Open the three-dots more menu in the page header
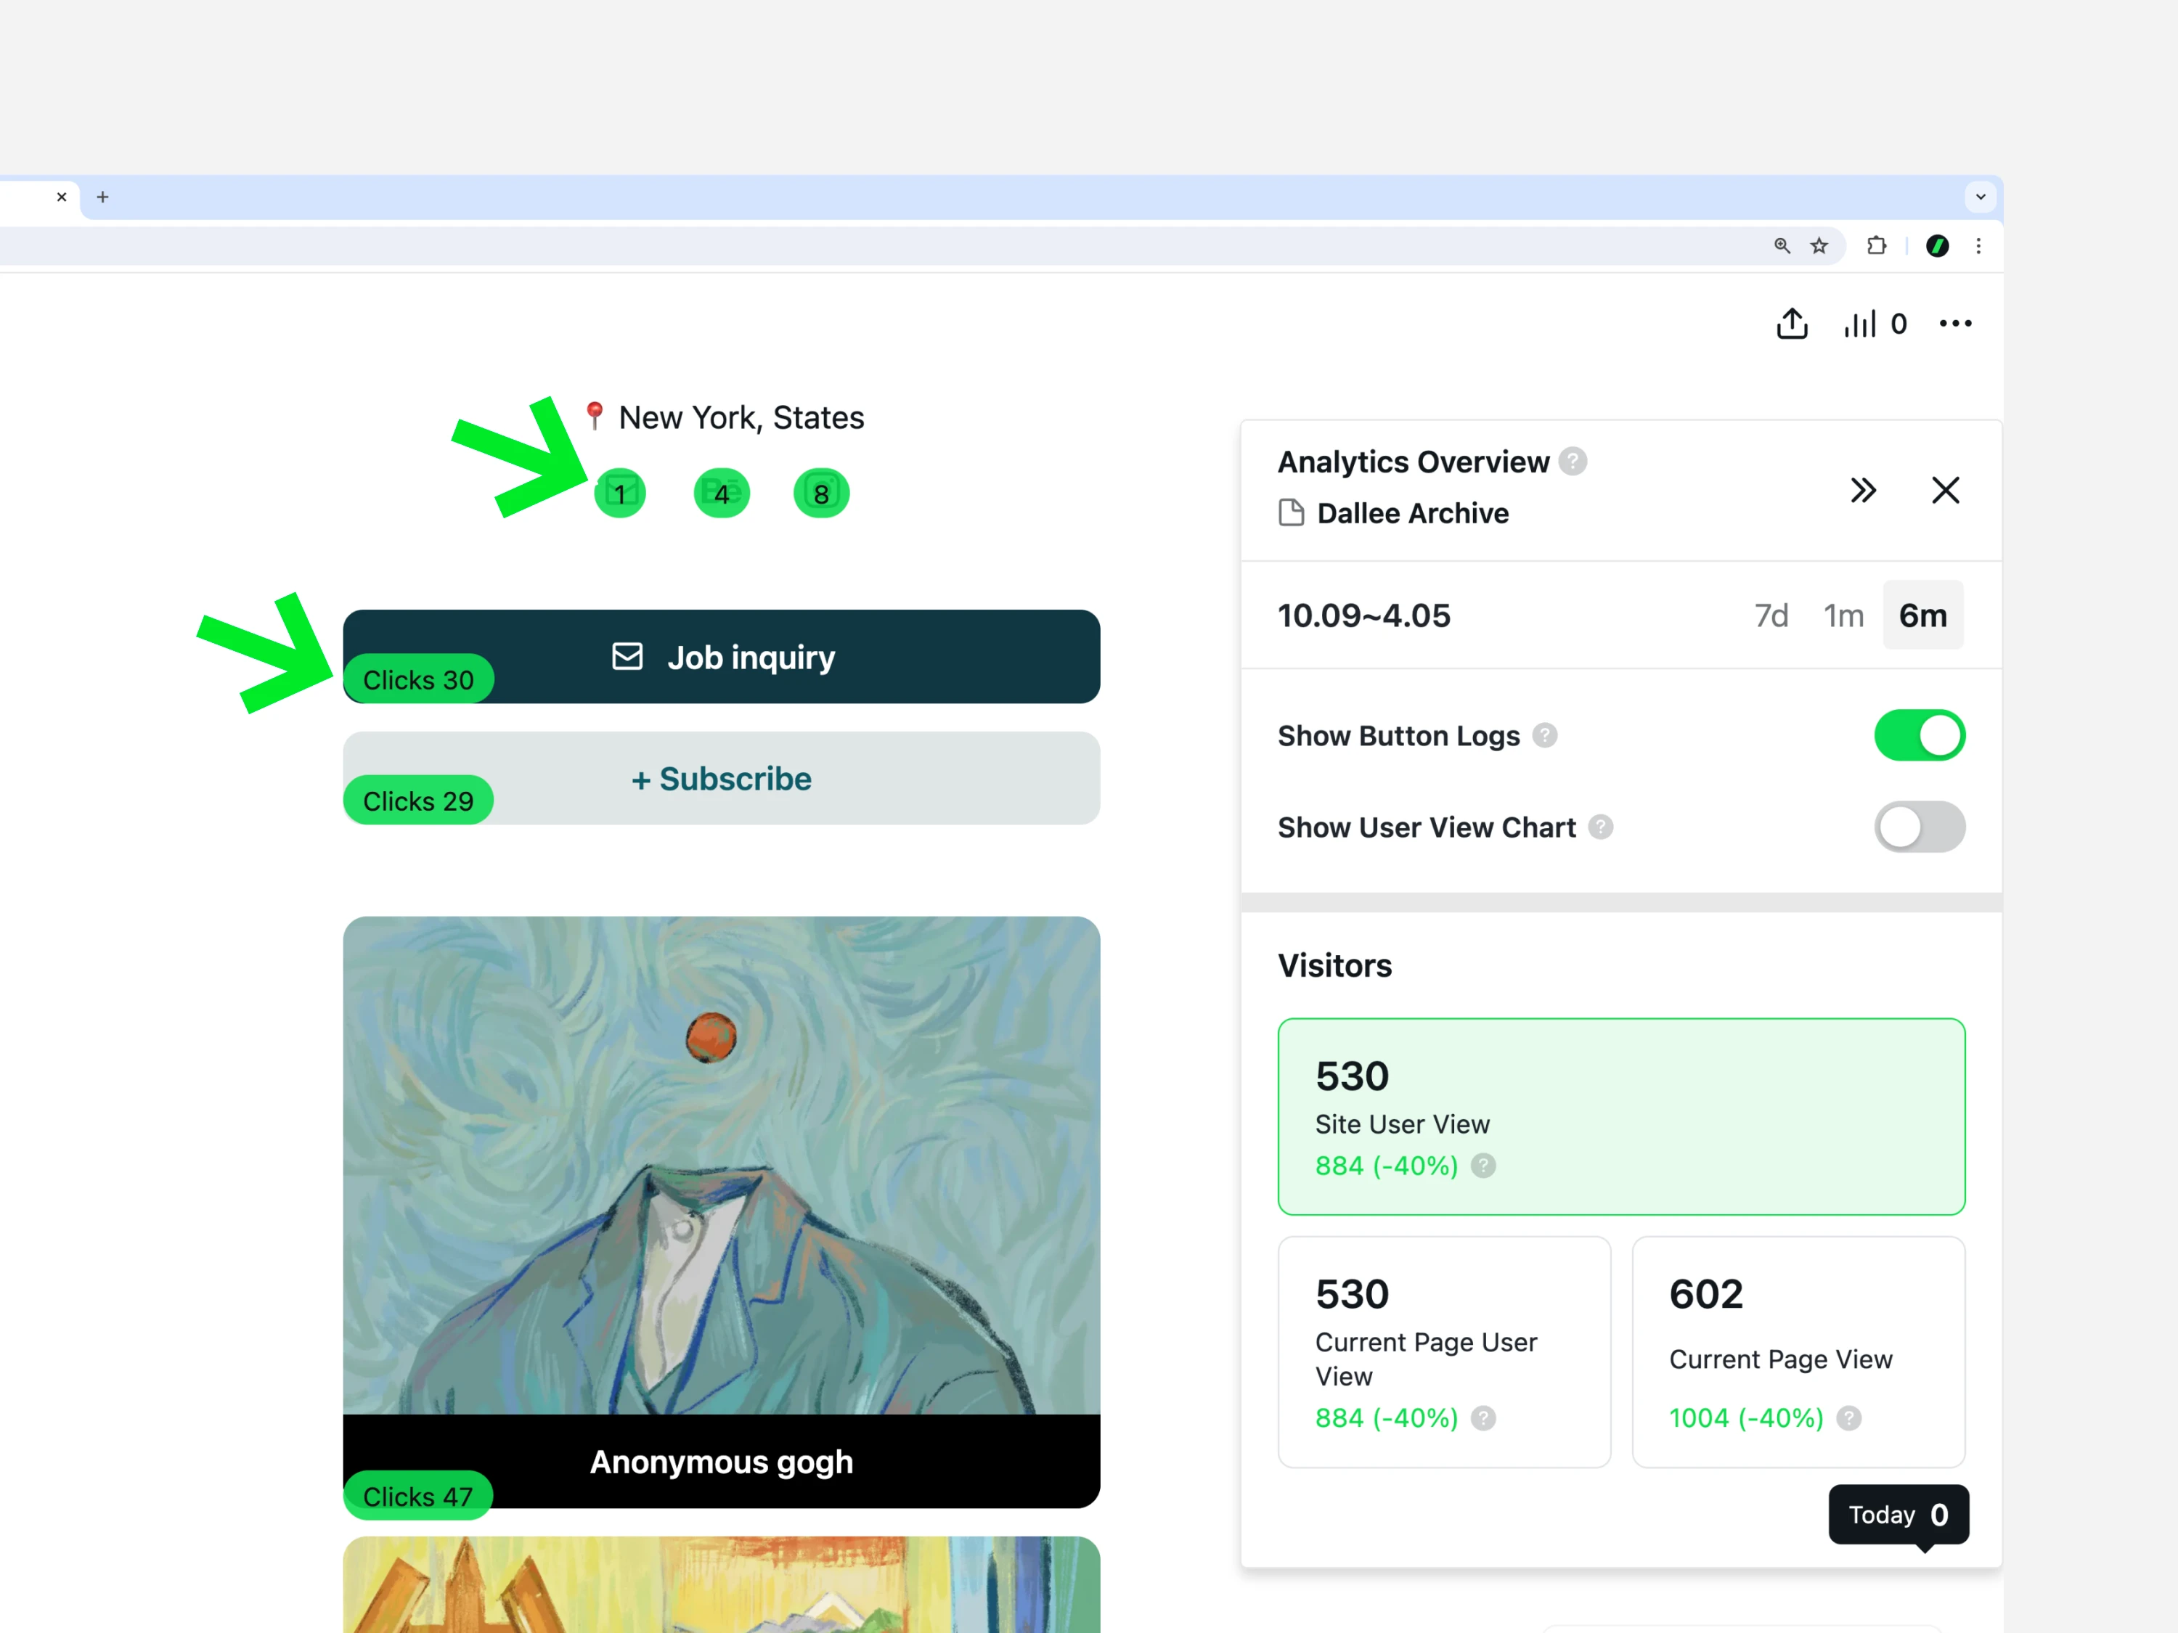 (1954, 324)
